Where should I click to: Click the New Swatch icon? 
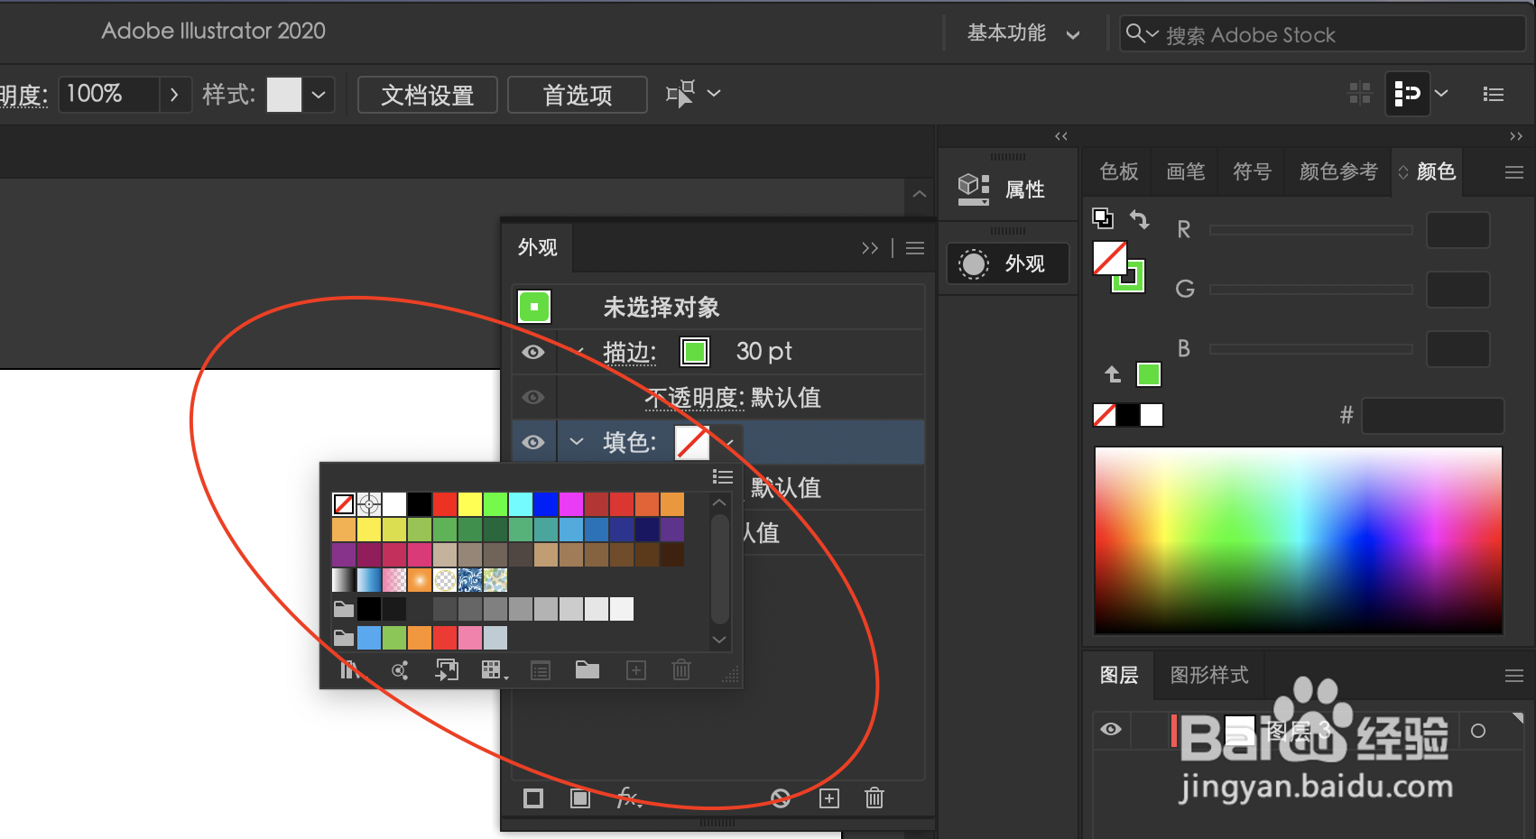635,670
